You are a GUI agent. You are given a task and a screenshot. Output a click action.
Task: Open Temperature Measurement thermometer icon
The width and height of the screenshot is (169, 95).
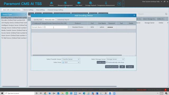pyautogui.click(x=106, y=3)
